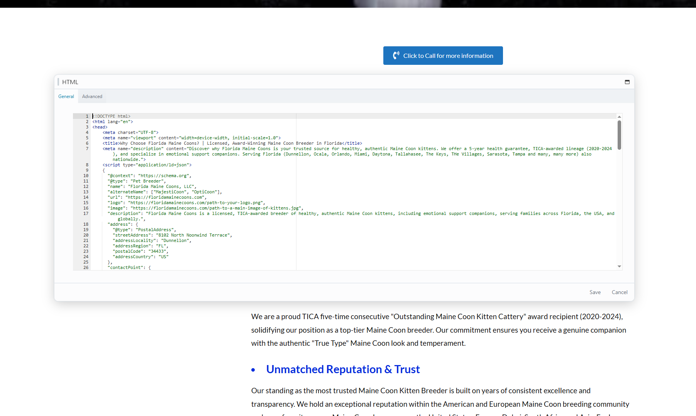
Task: Click line number 8 in gutter
Action: pyautogui.click(x=87, y=165)
